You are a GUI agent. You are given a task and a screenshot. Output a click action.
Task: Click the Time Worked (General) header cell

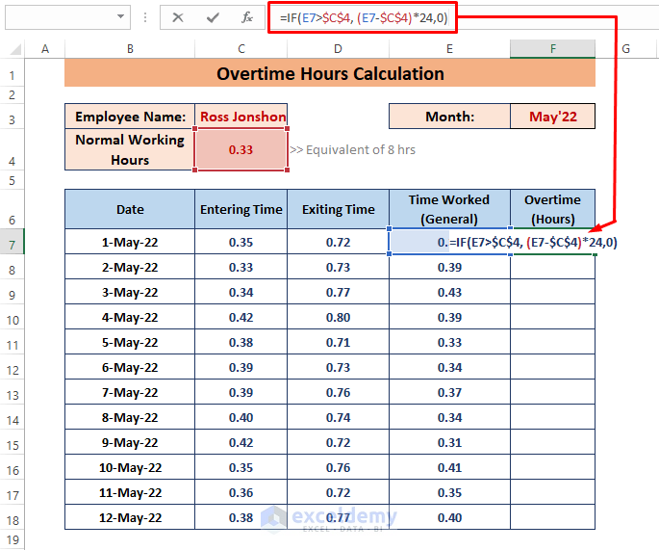449,209
